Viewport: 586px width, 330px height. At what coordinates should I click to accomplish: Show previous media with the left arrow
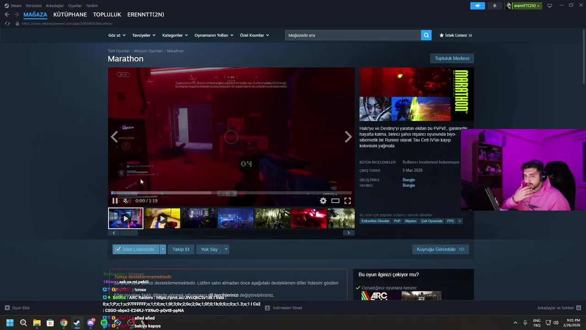tap(114, 137)
